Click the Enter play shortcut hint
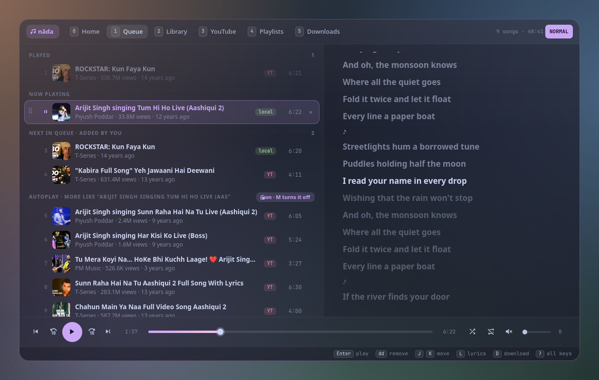 (x=351, y=353)
